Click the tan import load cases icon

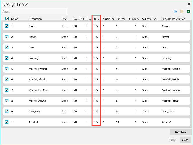pyautogui.click(x=182, y=11)
